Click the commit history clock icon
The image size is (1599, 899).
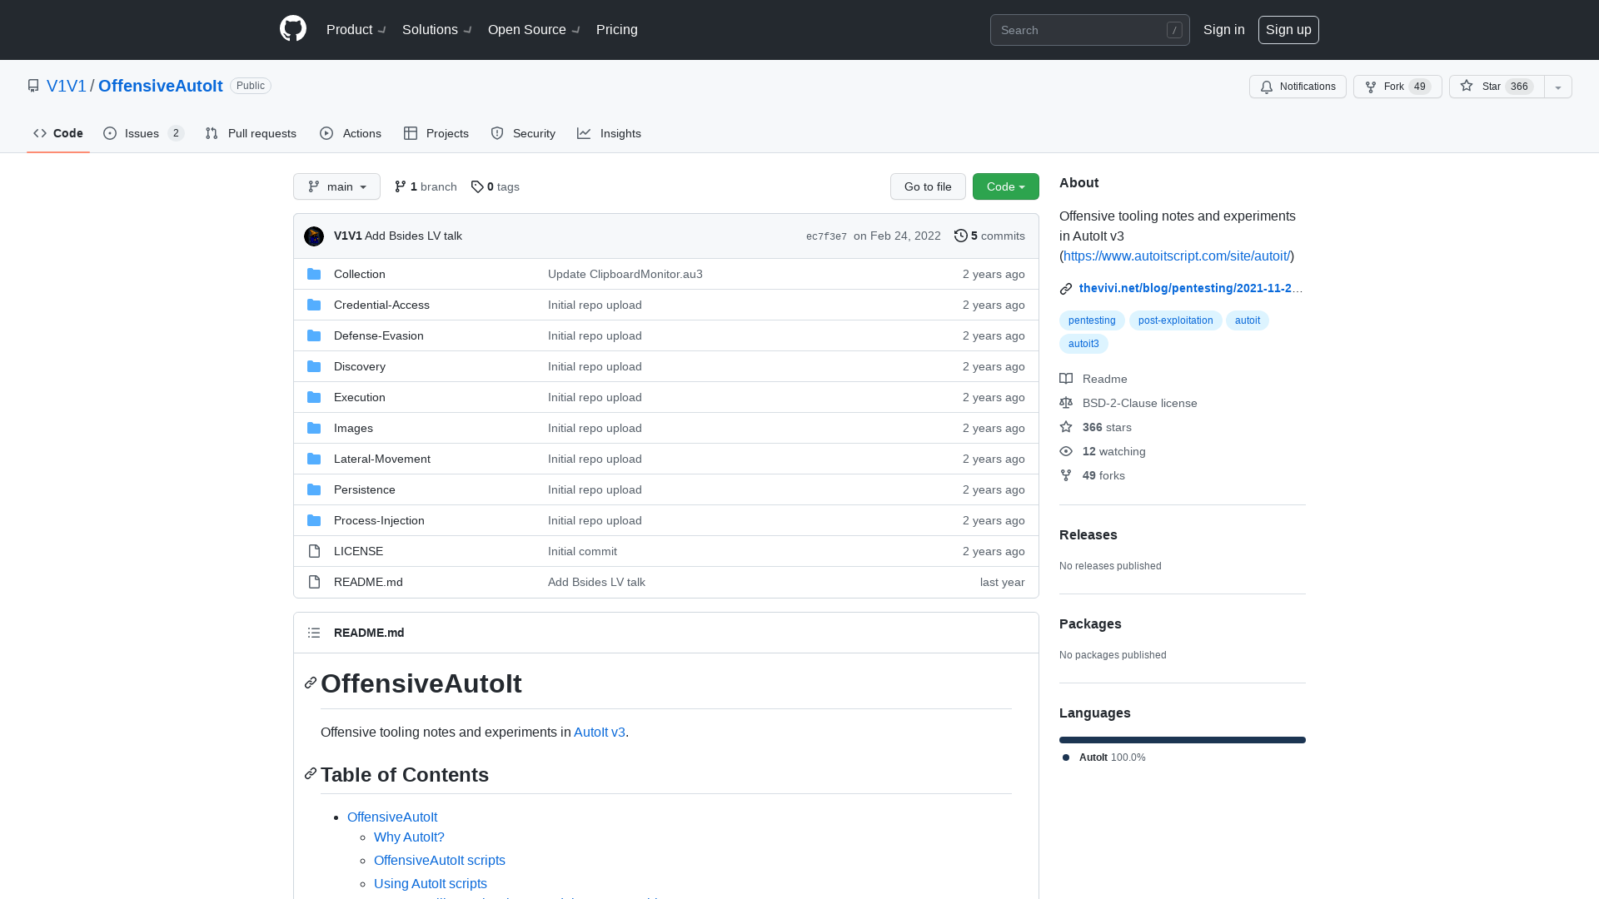[961, 236]
